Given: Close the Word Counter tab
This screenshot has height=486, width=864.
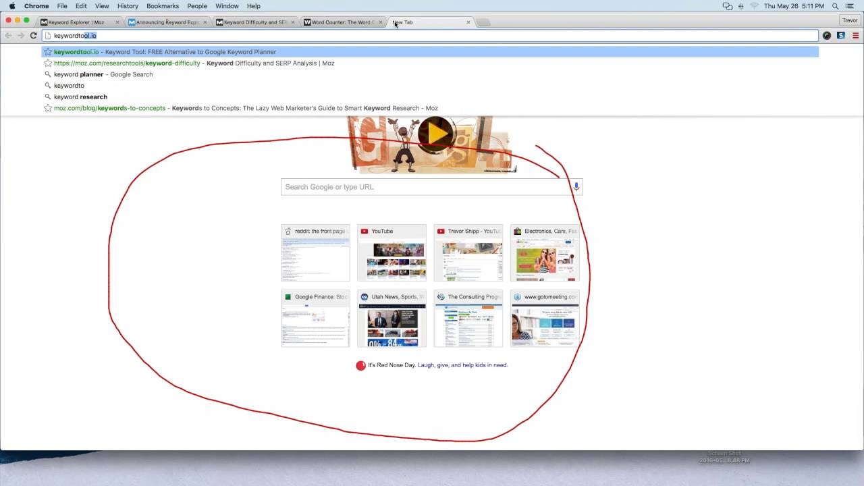Looking at the screenshot, I should pos(380,22).
